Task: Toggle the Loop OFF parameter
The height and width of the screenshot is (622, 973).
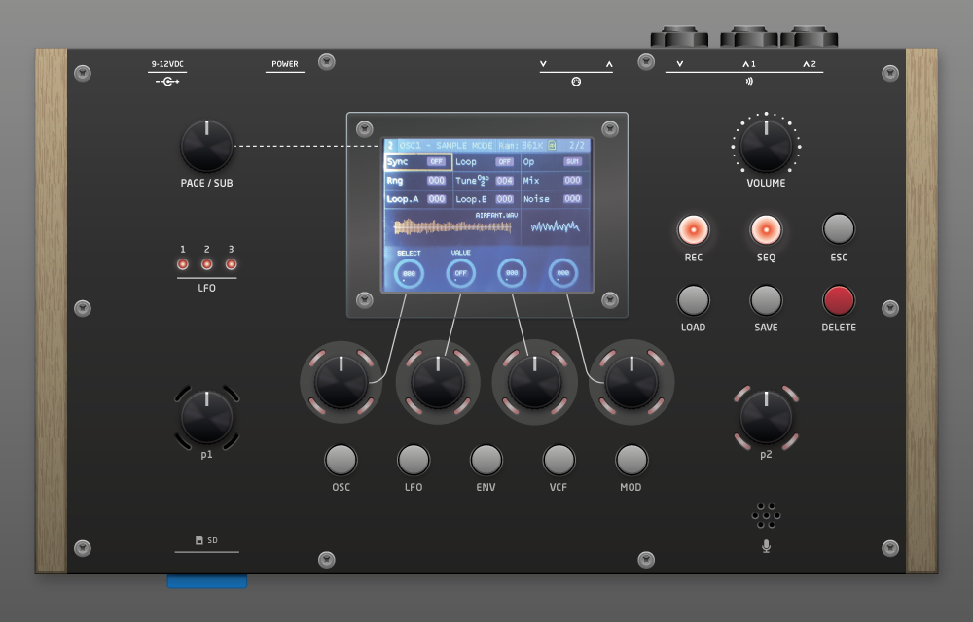Action: [504, 162]
